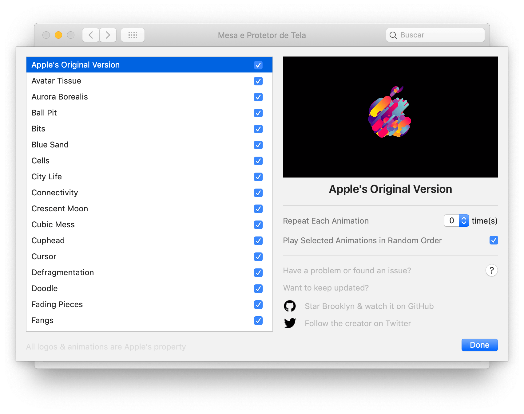
Task: Uncheck the Blue Sand checkbox
Action: (258, 145)
